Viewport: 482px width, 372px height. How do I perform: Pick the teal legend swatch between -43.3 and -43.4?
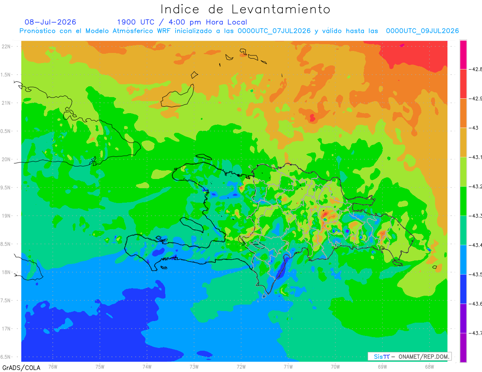(463, 230)
